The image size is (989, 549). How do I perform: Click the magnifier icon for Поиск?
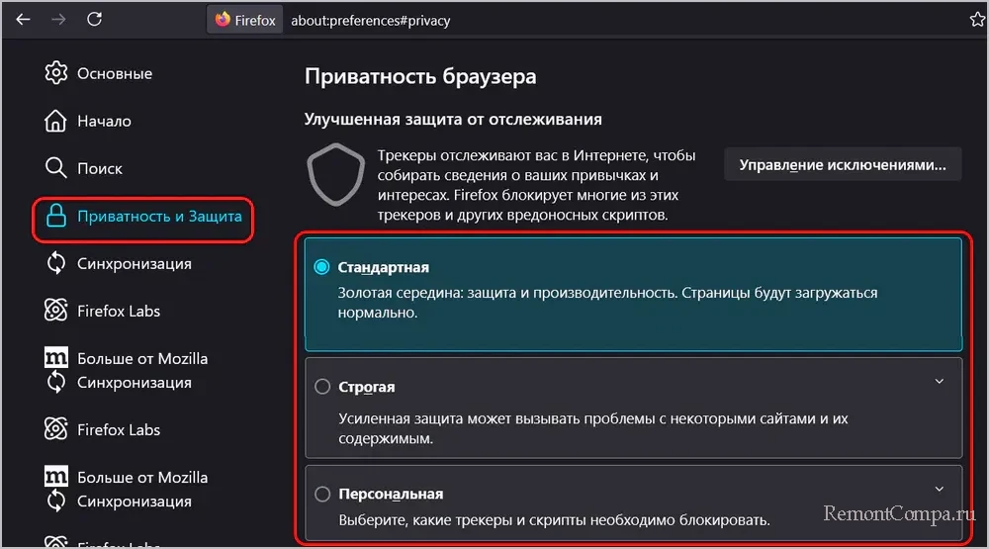[x=56, y=168]
